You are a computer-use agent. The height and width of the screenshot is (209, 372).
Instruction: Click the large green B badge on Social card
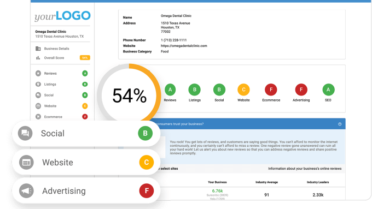pos(145,133)
